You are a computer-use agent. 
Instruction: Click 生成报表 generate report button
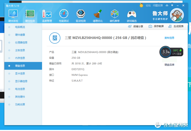pos(176,26)
